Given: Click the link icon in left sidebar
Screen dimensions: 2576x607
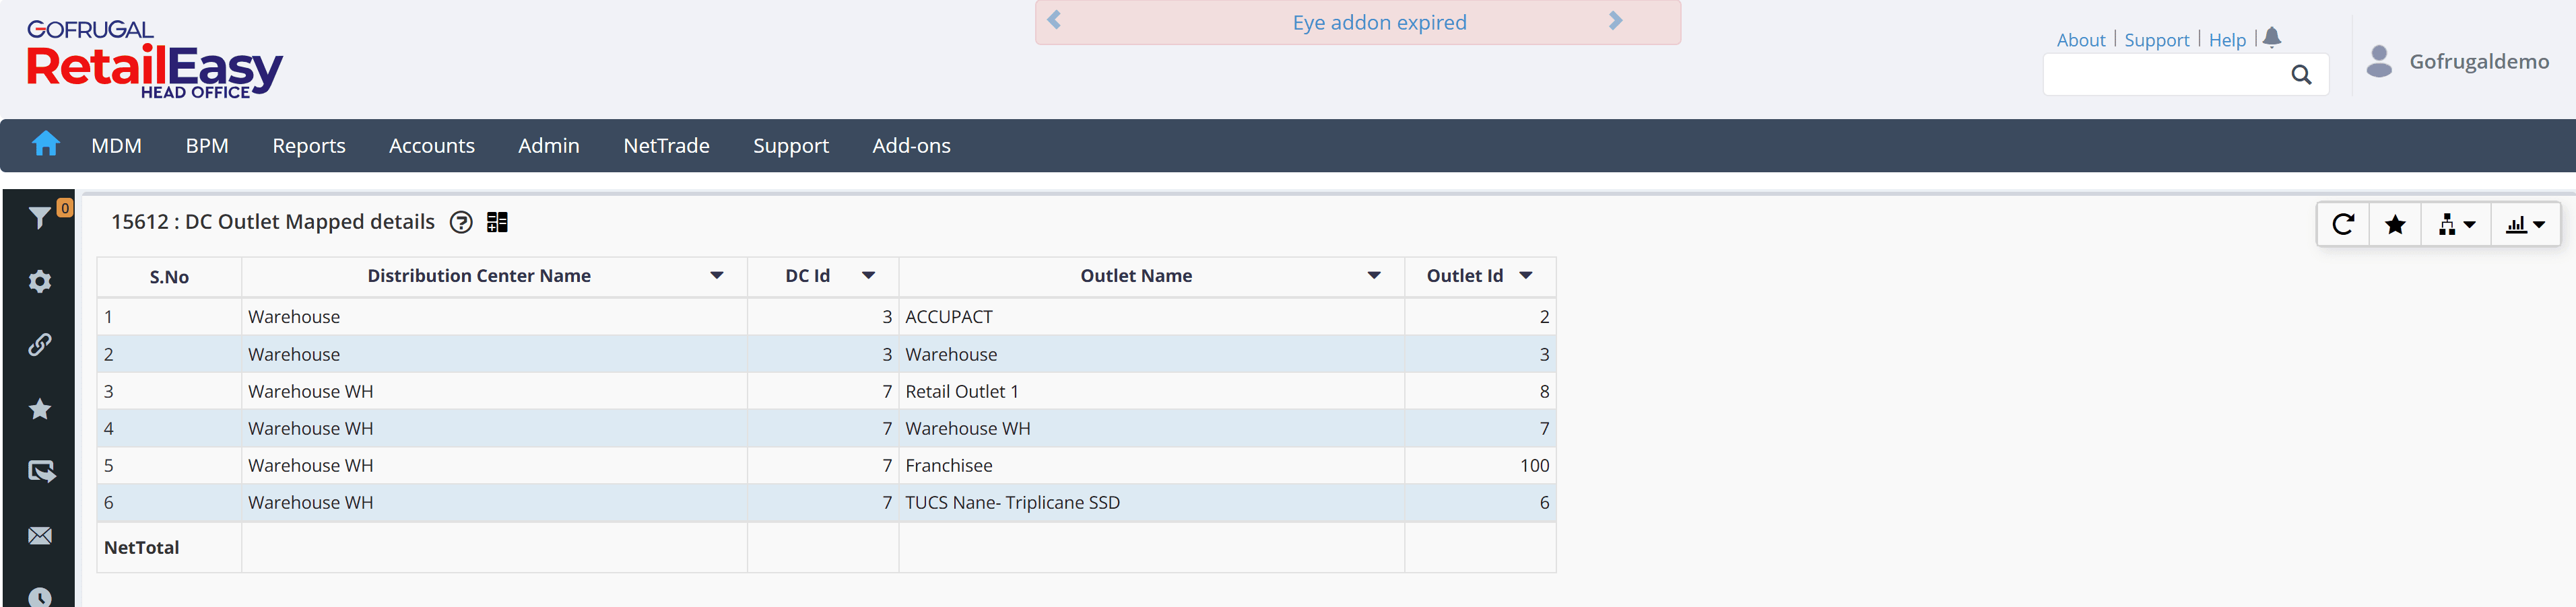Looking at the screenshot, I should [x=40, y=345].
